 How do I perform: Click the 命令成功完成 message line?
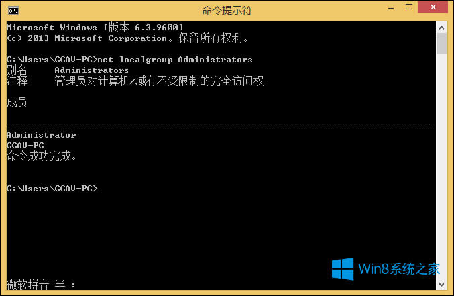(x=42, y=156)
